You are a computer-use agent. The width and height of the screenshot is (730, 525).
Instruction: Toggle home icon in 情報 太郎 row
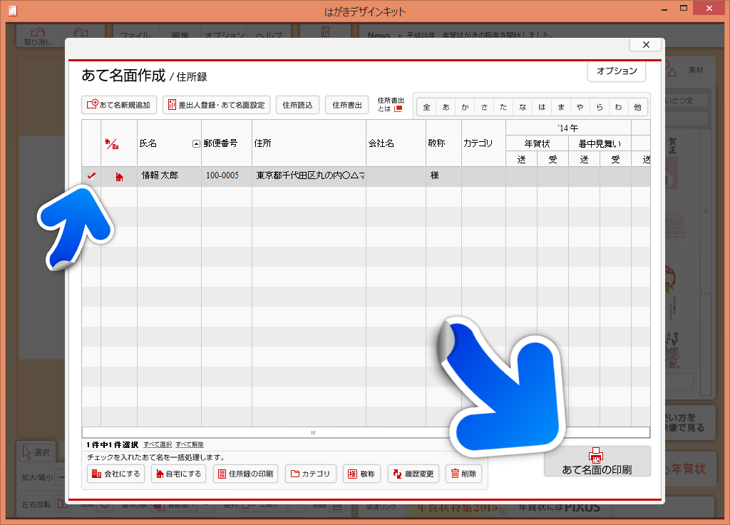pos(119,176)
